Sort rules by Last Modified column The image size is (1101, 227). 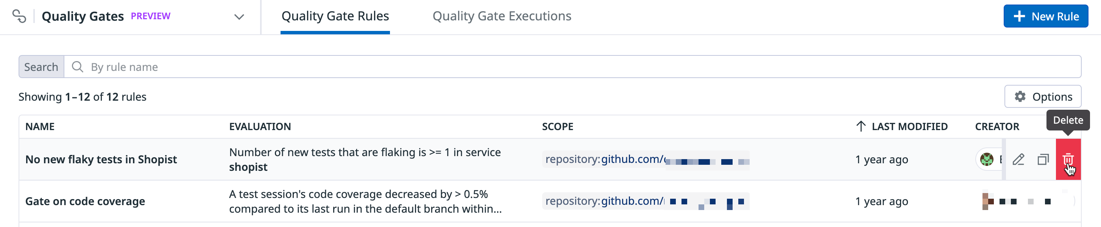[x=909, y=126]
